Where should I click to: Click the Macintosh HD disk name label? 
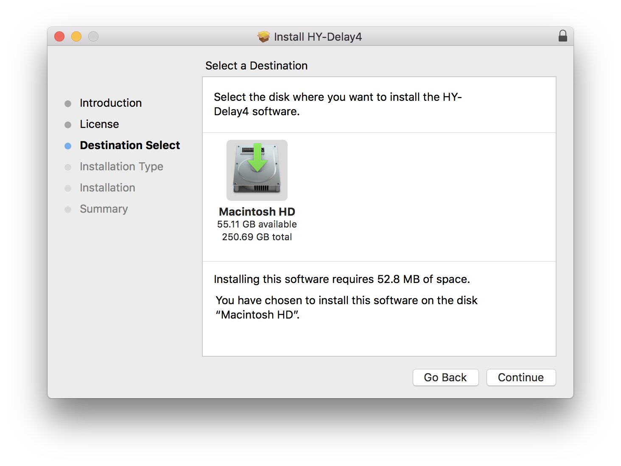point(257,212)
